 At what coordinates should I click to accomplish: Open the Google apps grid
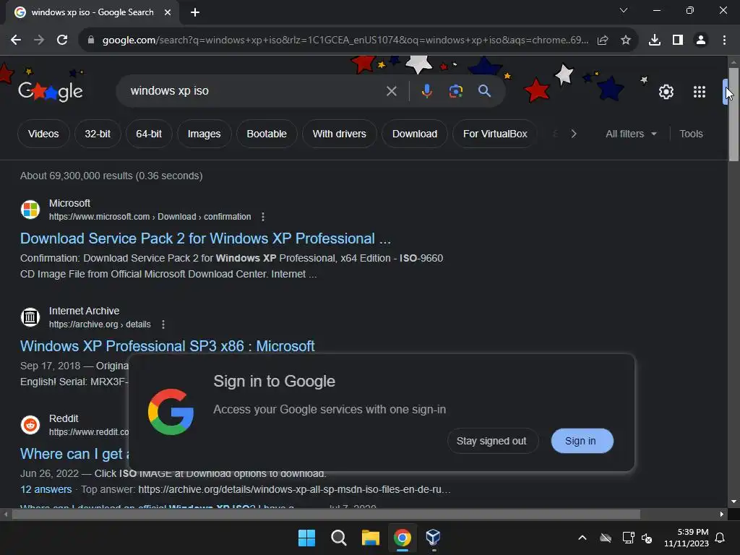[x=700, y=92]
